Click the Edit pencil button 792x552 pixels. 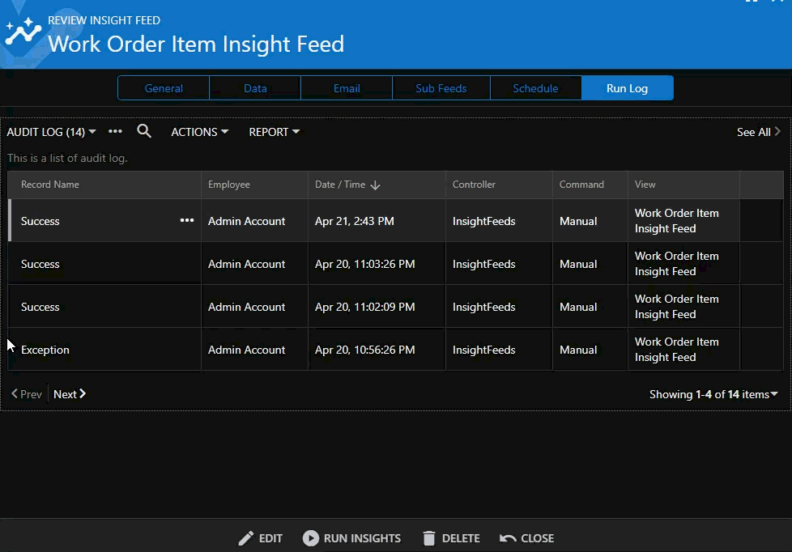point(260,538)
